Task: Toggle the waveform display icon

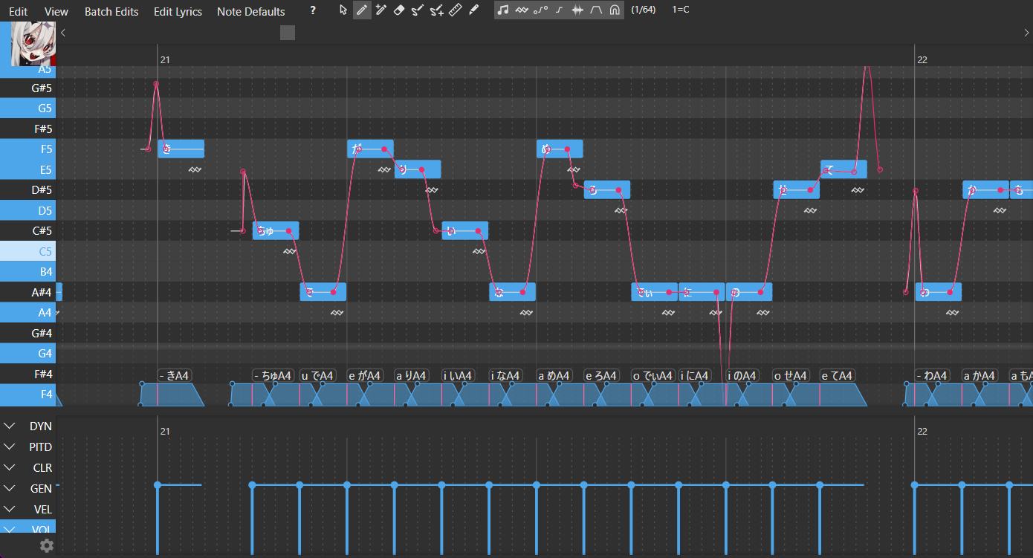Action: pyautogui.click(x=577, y=10)
